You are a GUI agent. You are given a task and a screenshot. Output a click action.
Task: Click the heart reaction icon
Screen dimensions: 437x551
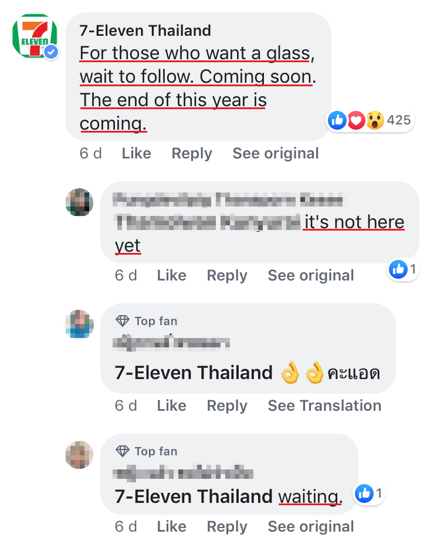pos(356,120)
